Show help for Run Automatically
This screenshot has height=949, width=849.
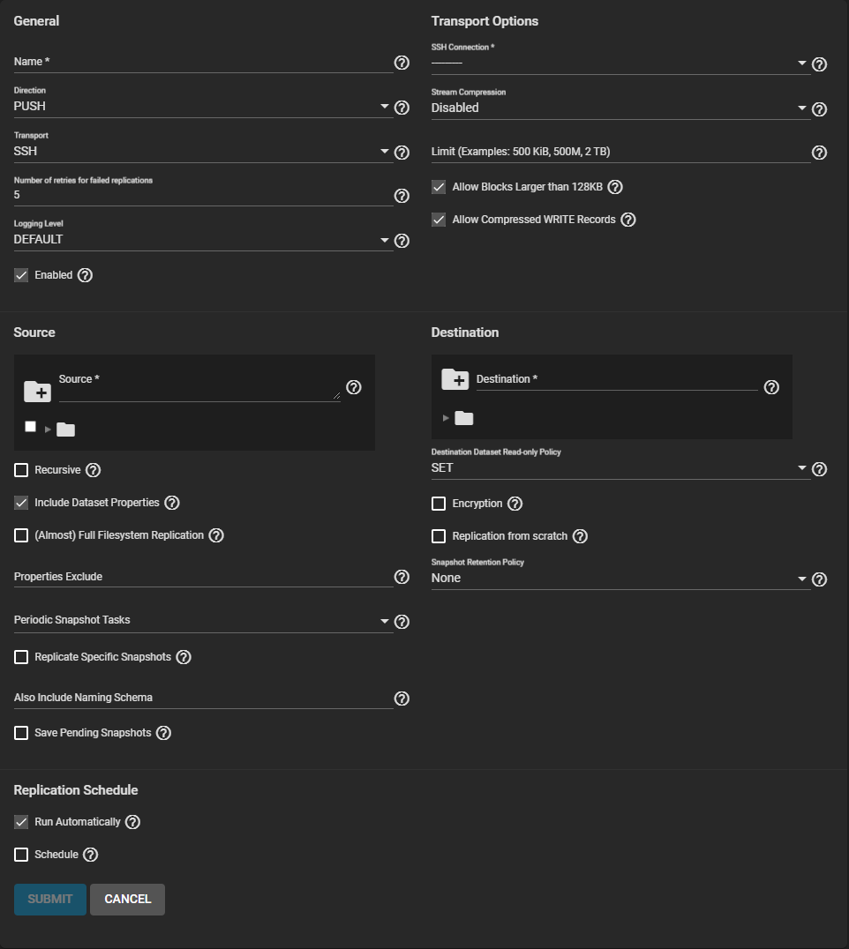pyautogui.click(x=132, y=822)
